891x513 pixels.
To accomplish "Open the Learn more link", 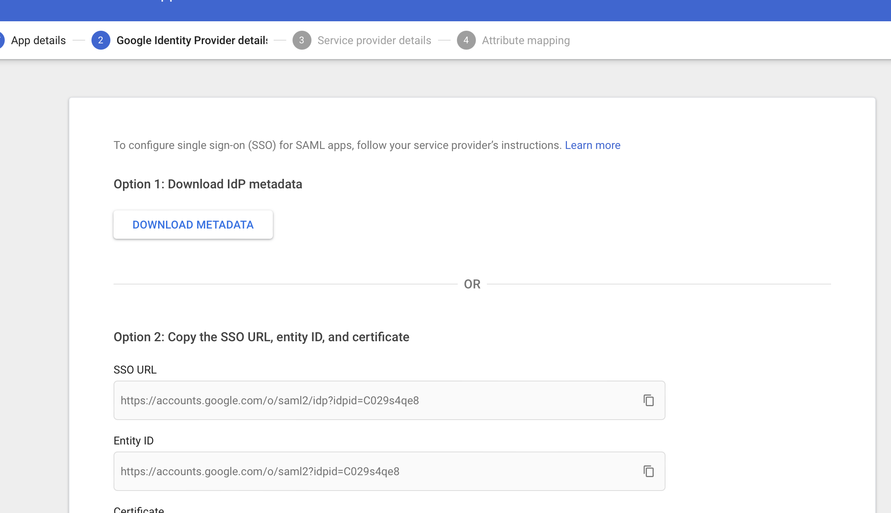I will click(x=593, y=145).
